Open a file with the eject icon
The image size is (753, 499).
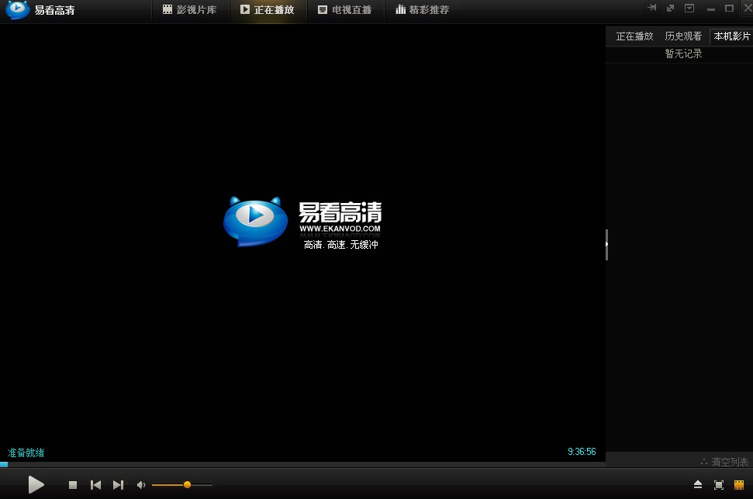point(698,484)
